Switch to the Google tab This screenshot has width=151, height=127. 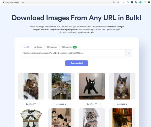[38, 47]
